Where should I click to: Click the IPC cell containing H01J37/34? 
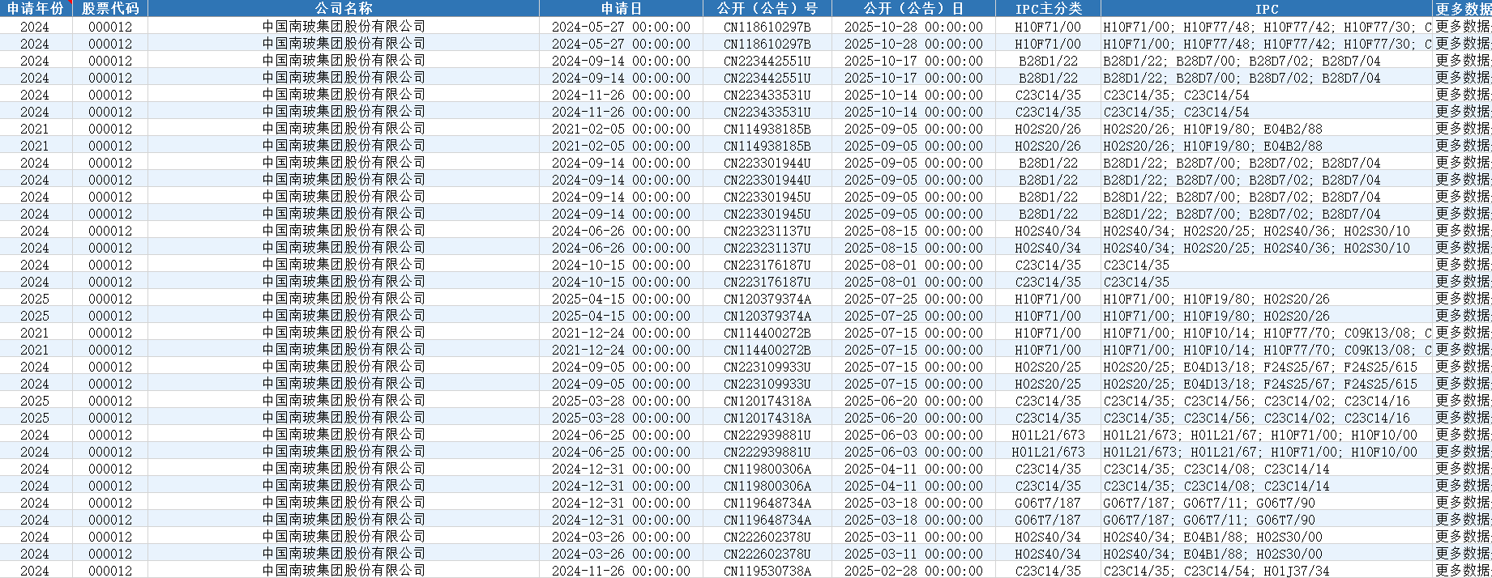(1267, 570)
